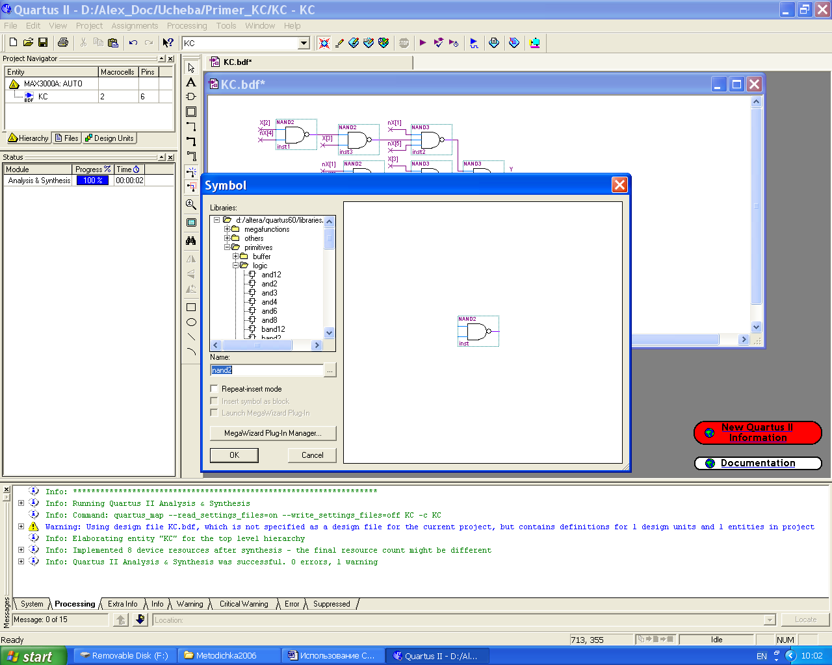The width and height of the screenshot is (832, 665).
Task: Select the Oval drawing tool
Action: click(191, 322)
